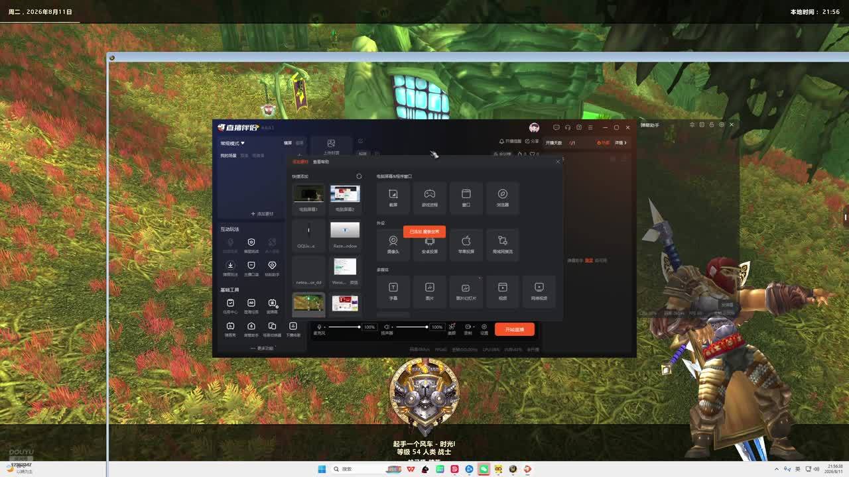The image size is (849, 477).
Task: Show 更多功能 more tools
Action: 263,348
